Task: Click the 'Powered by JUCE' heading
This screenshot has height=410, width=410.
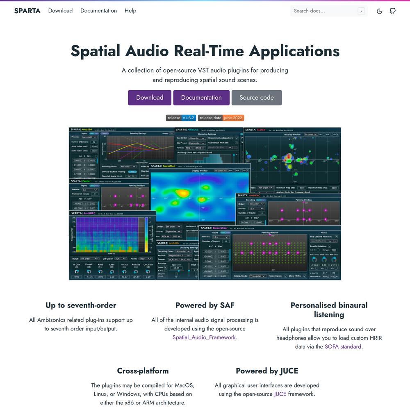Action: tap(267, 371)
